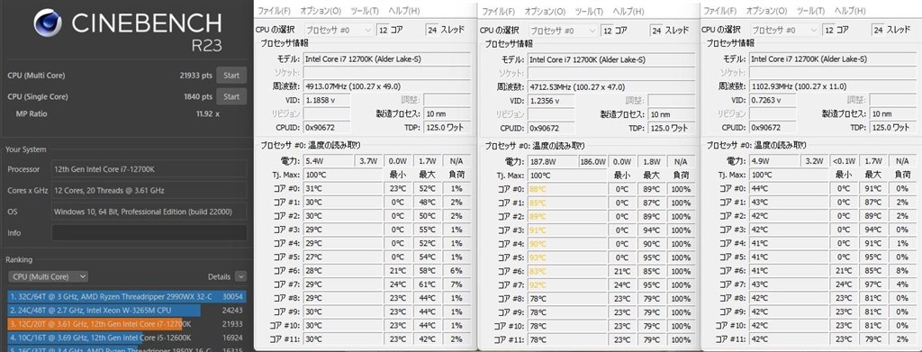Start the CPU Single Core benchmark
Image resolution: width=922 pixels, height=352 pixels.
(231, 96)
